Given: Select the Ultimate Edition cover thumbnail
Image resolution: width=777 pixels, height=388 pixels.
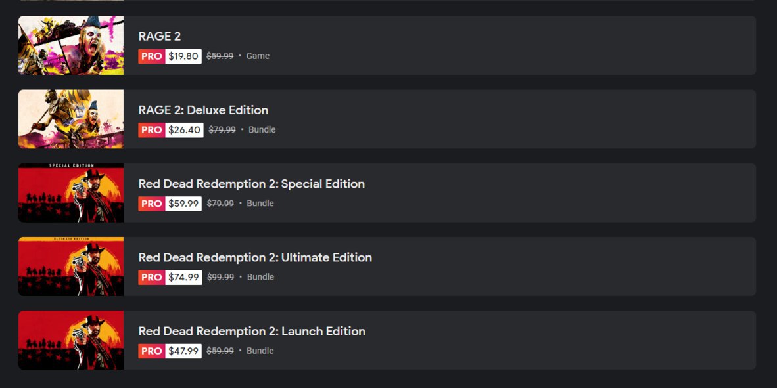Looking at the screenshot, I should 71,267.
